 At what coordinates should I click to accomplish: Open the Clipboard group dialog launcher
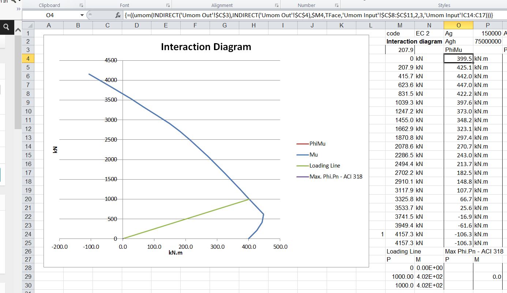click(81, 5)
